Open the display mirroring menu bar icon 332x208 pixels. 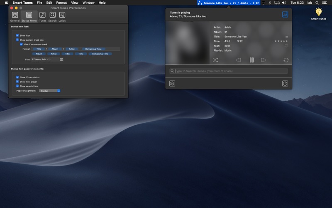pyautogui.click(x=277, y=3)
